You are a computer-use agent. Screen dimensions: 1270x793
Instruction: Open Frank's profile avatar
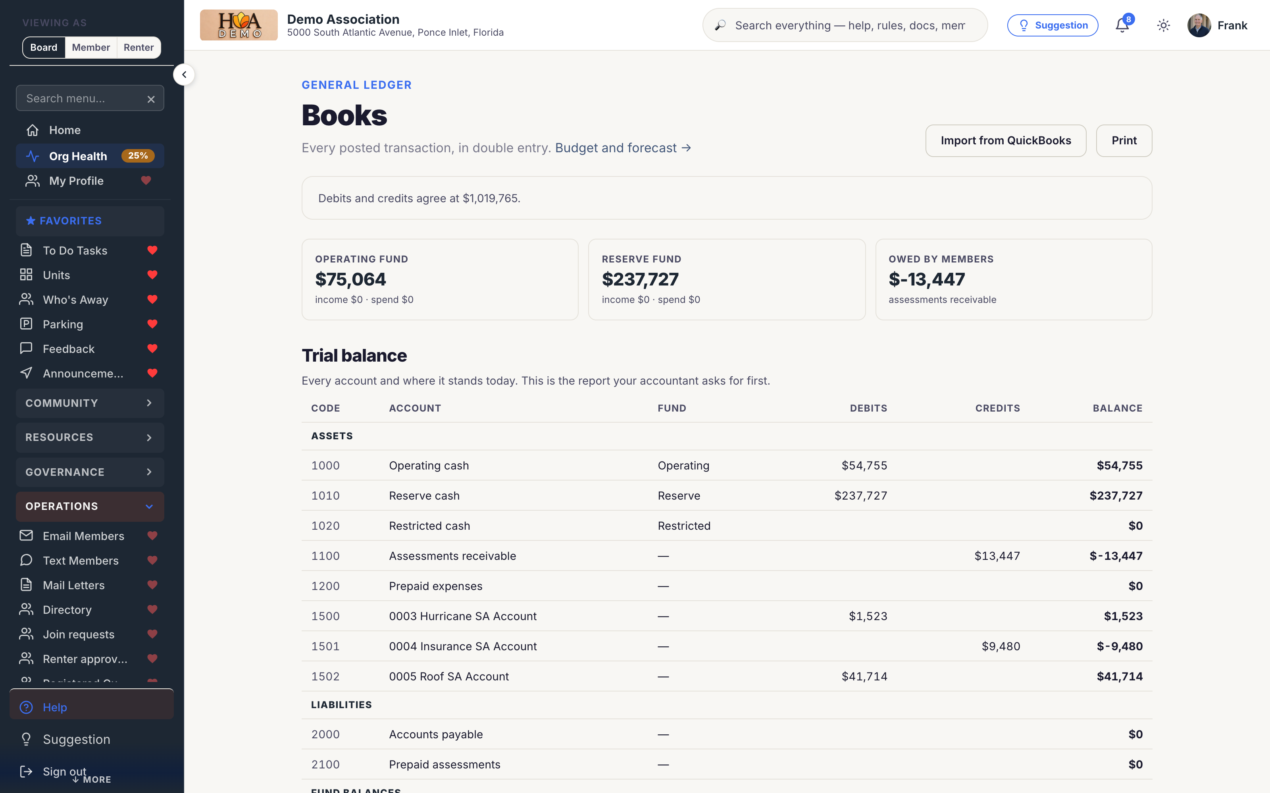[1199, 25]
